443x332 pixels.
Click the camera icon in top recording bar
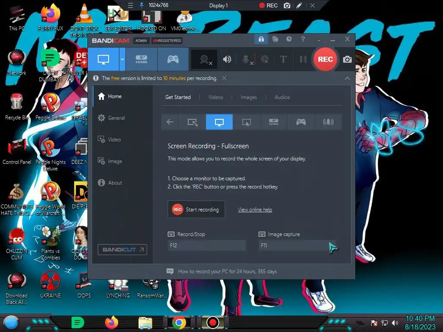(287, 5)
